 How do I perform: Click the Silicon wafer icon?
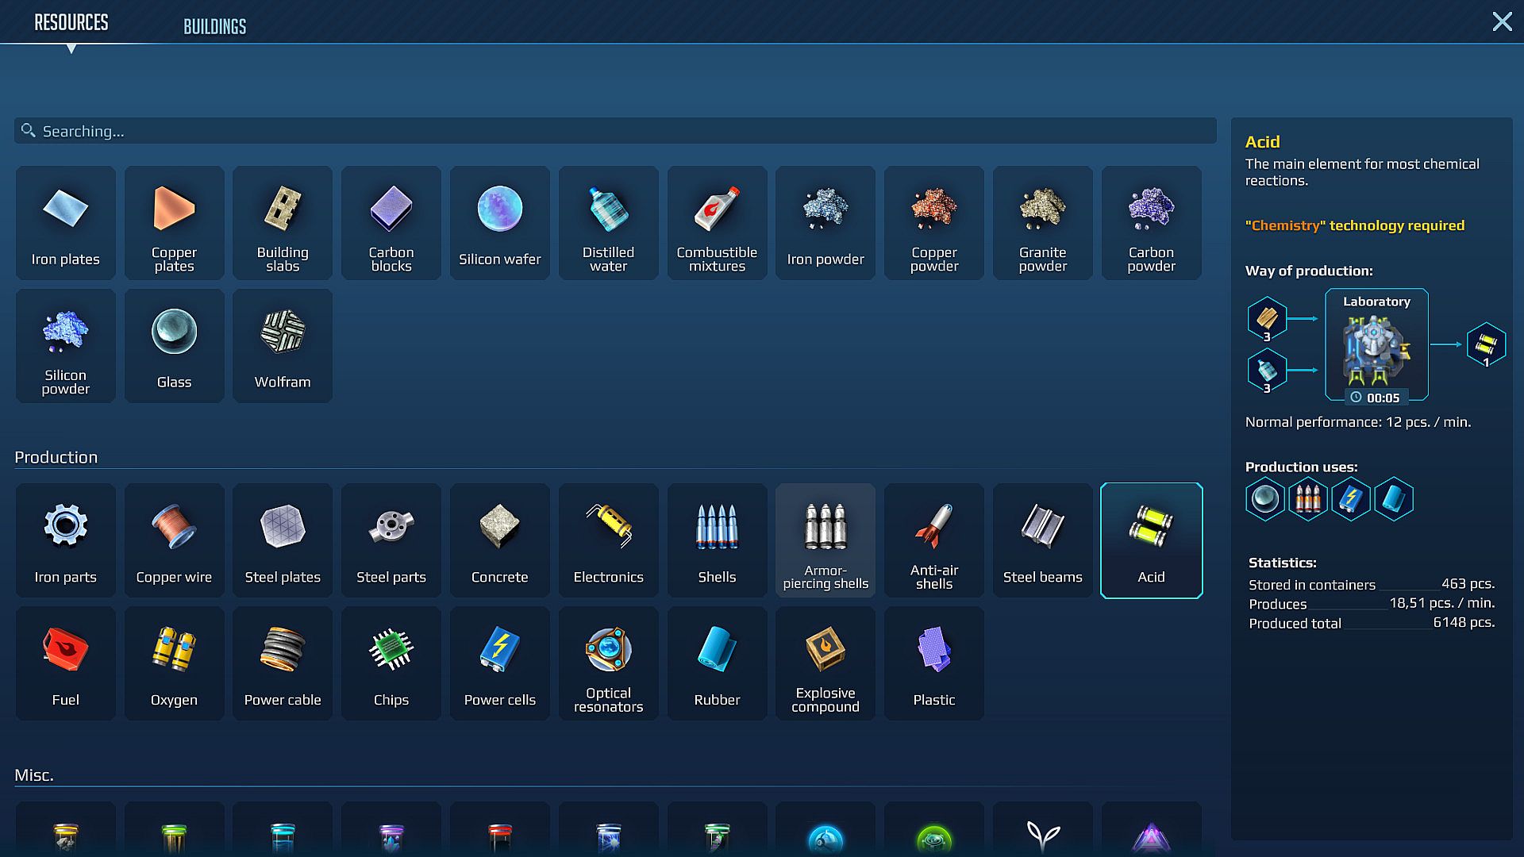(499, 223)
